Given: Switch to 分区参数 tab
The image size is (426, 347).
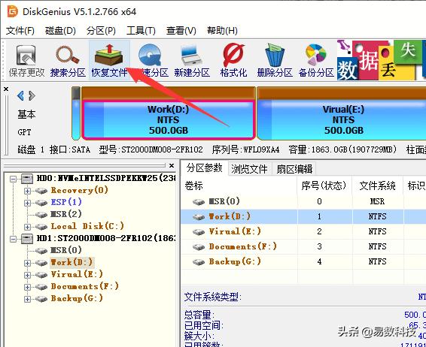Looking at the screenshot, I should (x=204, y=168).
